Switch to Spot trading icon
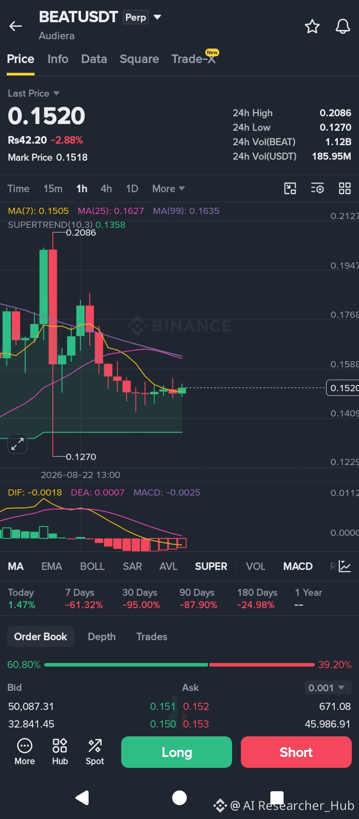Screen dimensions: 359x819 point(95,752)
